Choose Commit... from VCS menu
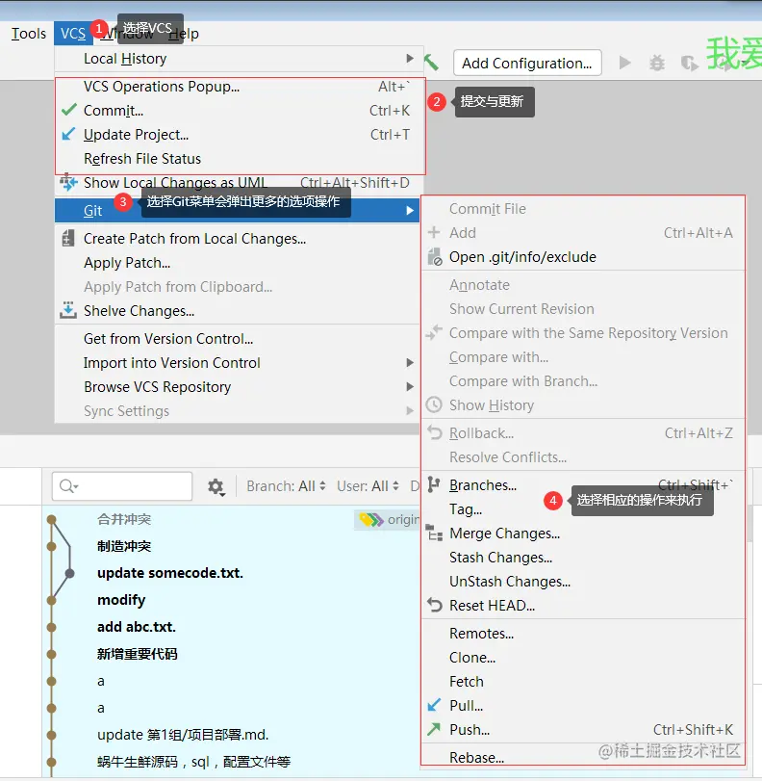 click(x=240, y=110)
